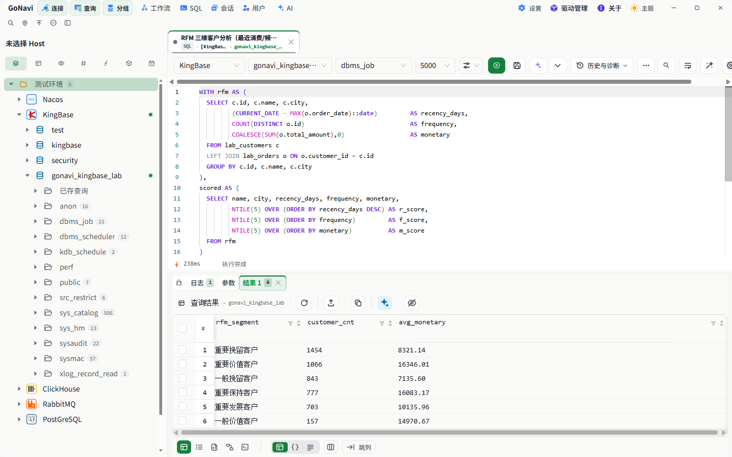Screen dimensions: 732x457
Task: Check the row 6 一般价值客户 checkbox
Action: click(x=182, y=421)
